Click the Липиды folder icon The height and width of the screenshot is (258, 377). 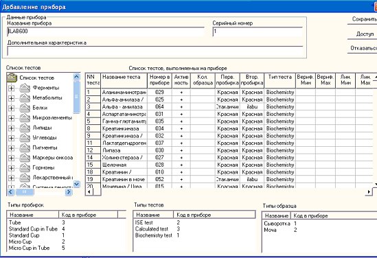coord(25,128)
